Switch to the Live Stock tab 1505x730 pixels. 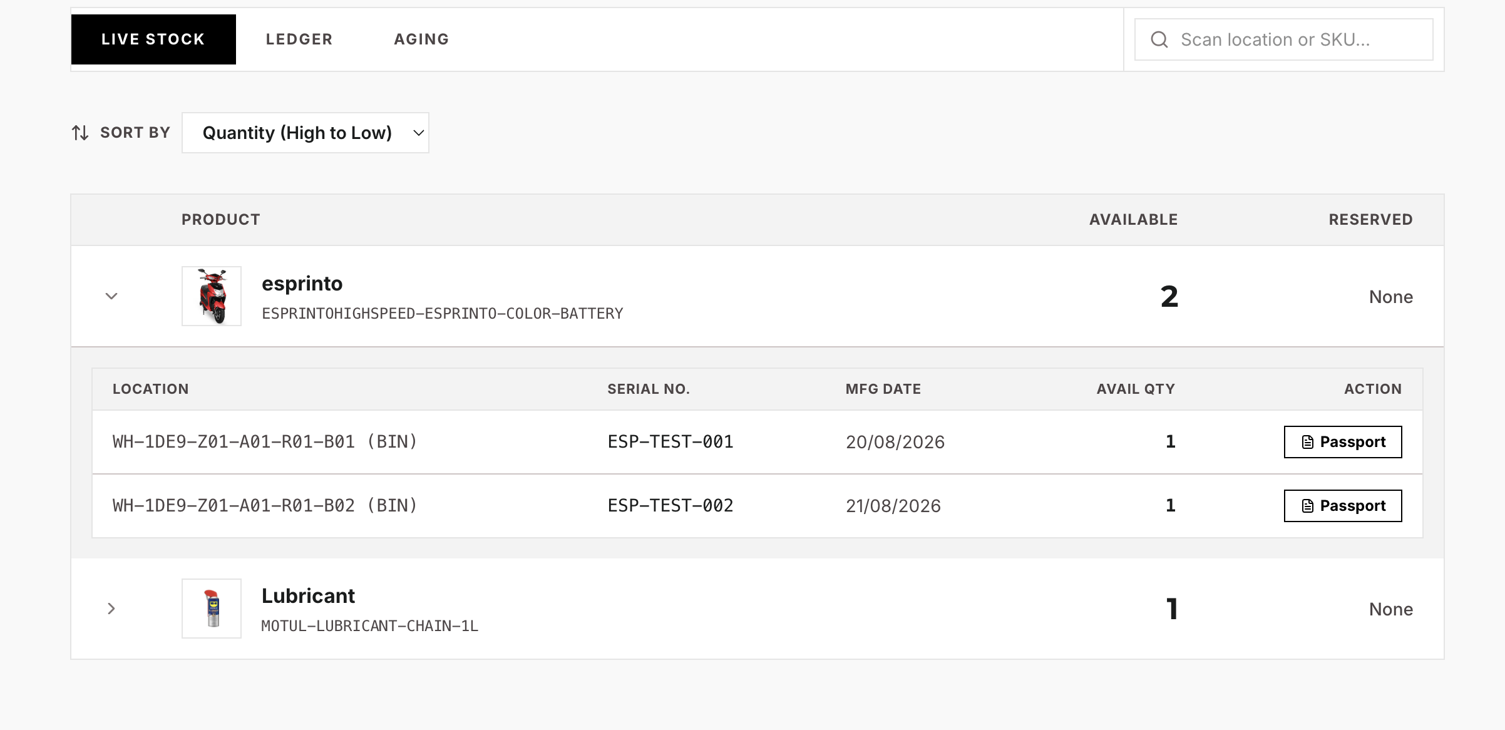tap(153, 39)
